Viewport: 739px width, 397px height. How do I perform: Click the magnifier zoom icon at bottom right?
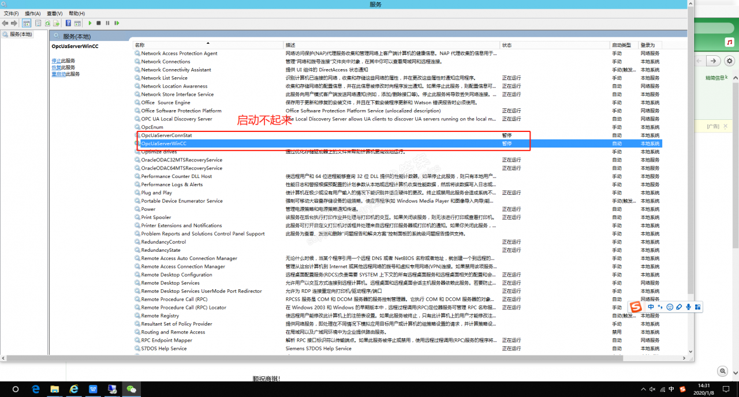[x=722, y=371]
